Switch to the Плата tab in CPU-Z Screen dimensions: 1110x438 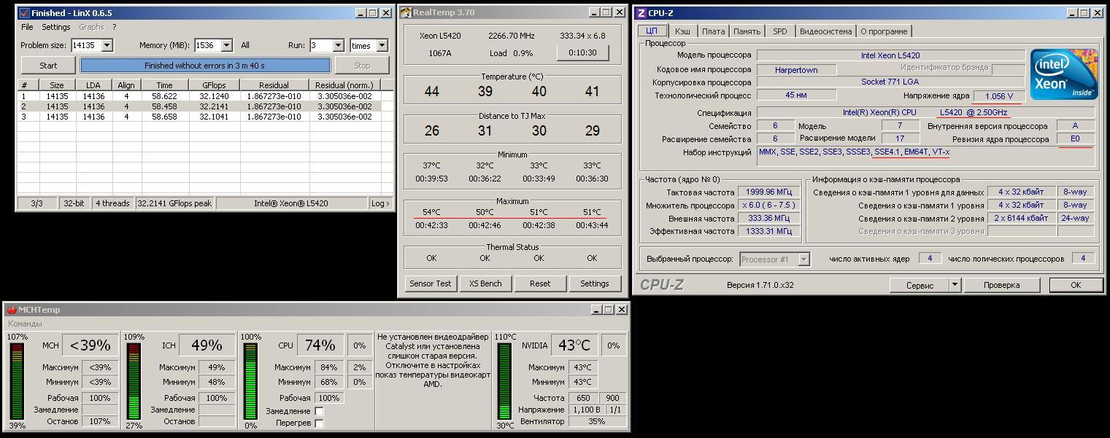(713, 31)
